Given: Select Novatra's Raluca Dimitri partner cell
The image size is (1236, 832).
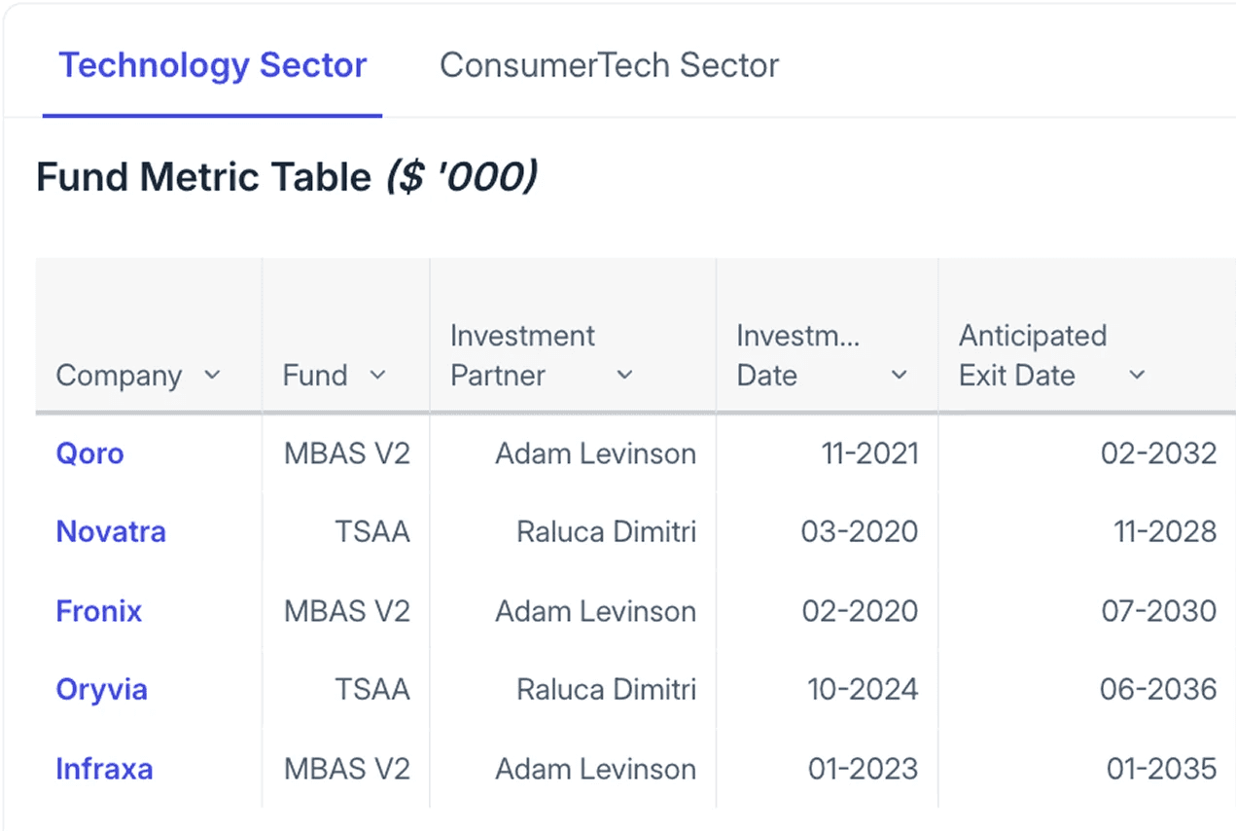Looking at the screenshot, I should (606, 532).
